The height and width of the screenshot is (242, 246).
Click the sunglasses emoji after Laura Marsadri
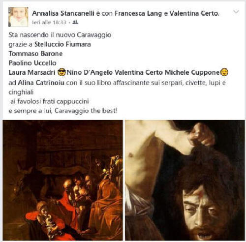point(61,72)
